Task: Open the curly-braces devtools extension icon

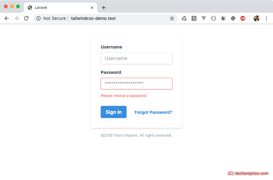Action: point(214,18)
